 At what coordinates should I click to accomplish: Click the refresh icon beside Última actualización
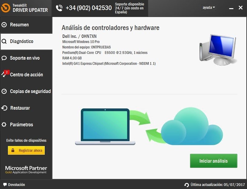pyautogui.click(x=186, y=185)
